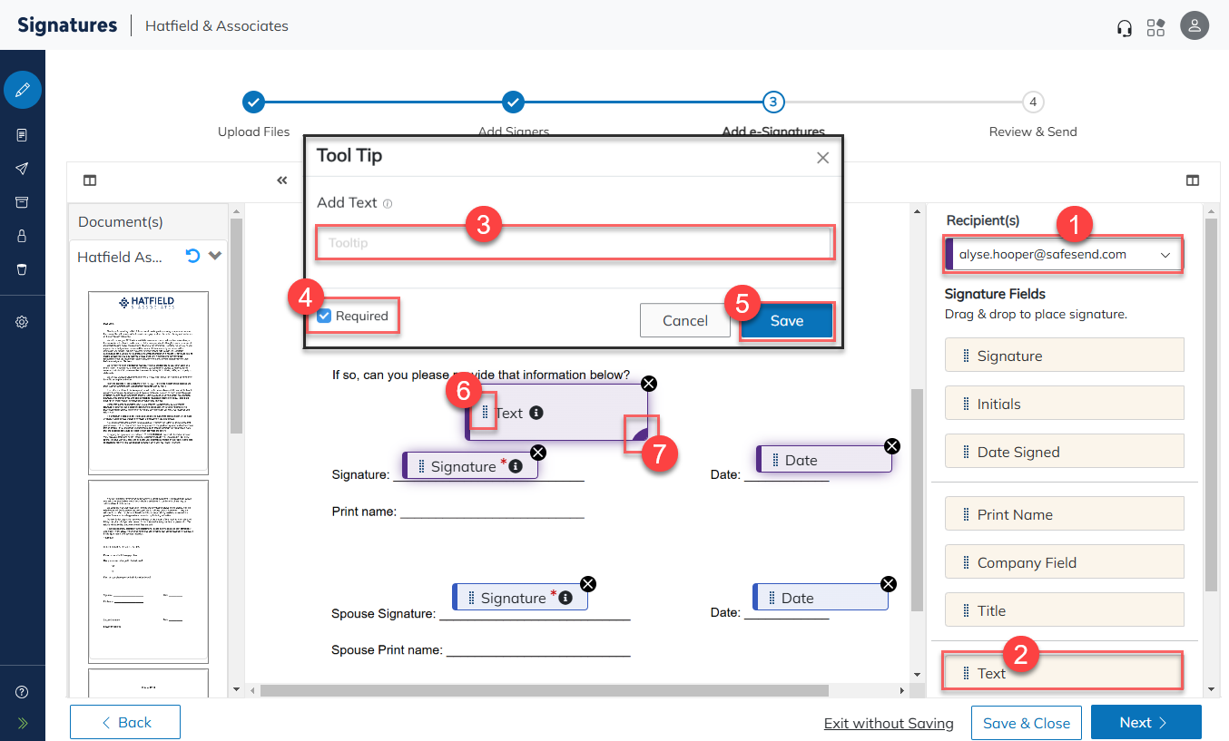This screenshot has width=1229, height=741.
Task: Select the Text field in panel
Action: 1063,672
